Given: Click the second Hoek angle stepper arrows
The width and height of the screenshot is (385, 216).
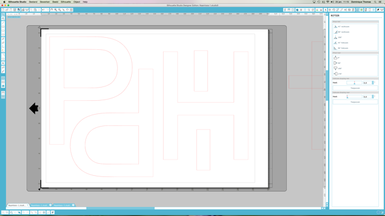Looking at the screenshot, I should (373, 97).
